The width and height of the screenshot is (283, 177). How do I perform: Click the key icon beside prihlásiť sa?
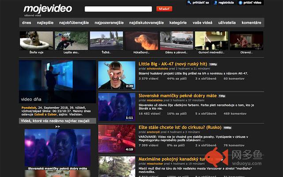point(189,3)
